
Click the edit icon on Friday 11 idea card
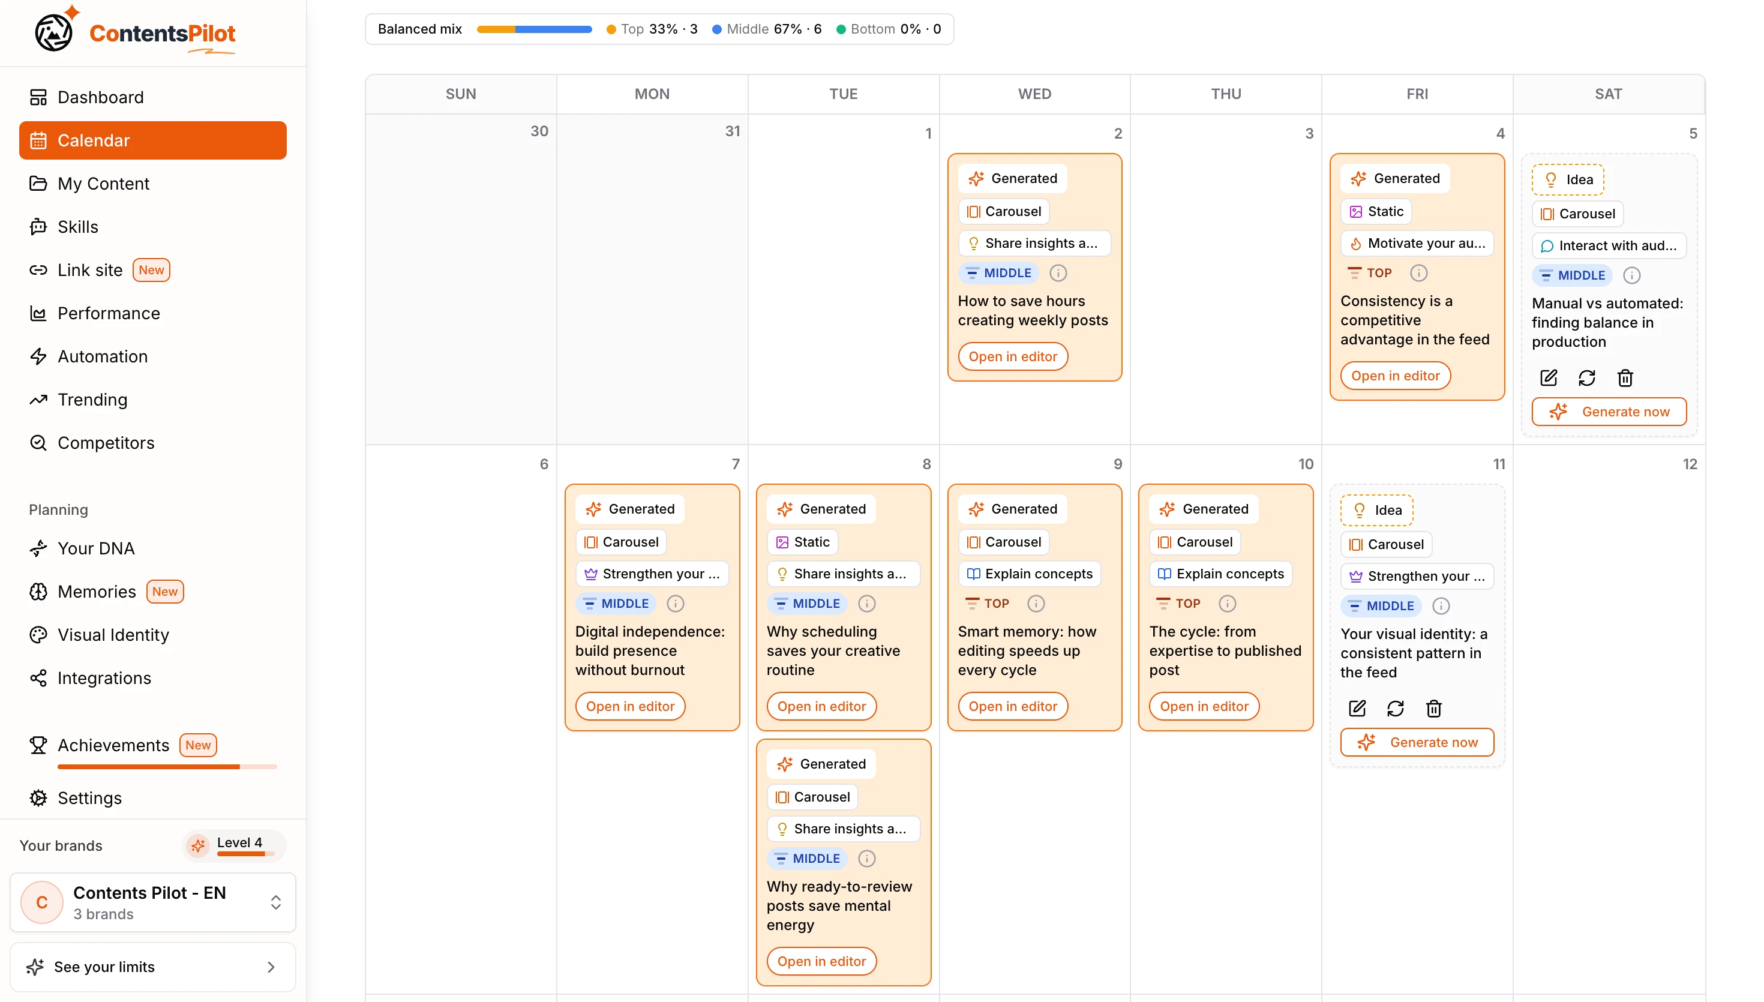(x=1357, y=708)
